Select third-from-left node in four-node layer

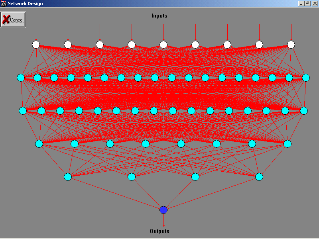point(195,177)
